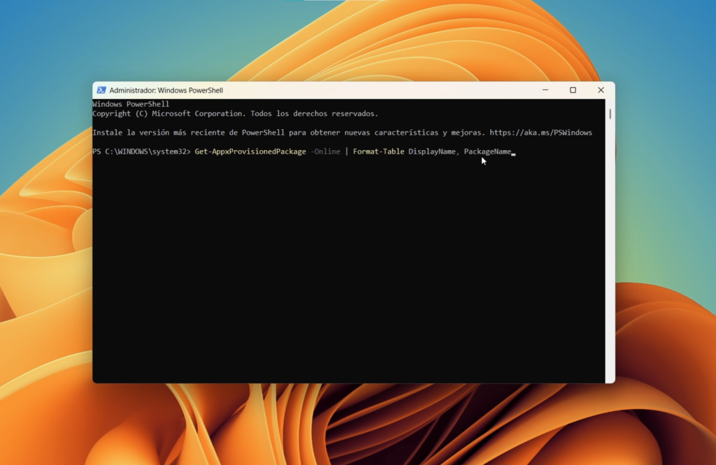716x465 pixels.
Task: Click the Format-Table cmdlet text
Action: (378, 152)
